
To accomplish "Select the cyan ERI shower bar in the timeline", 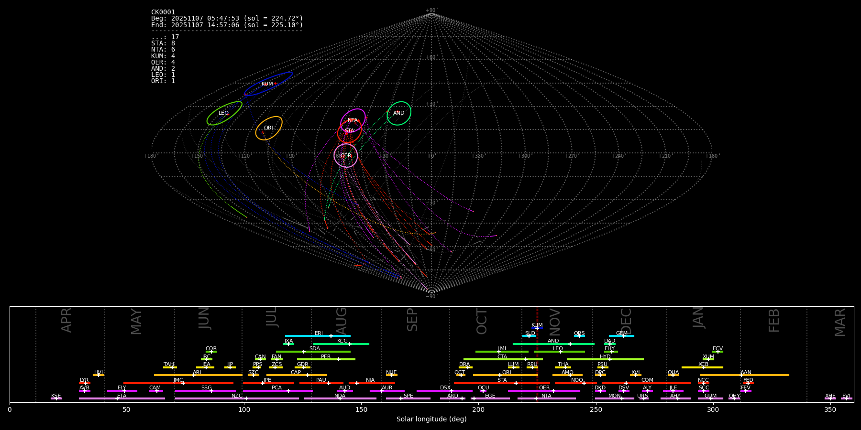I will (318, 336).
